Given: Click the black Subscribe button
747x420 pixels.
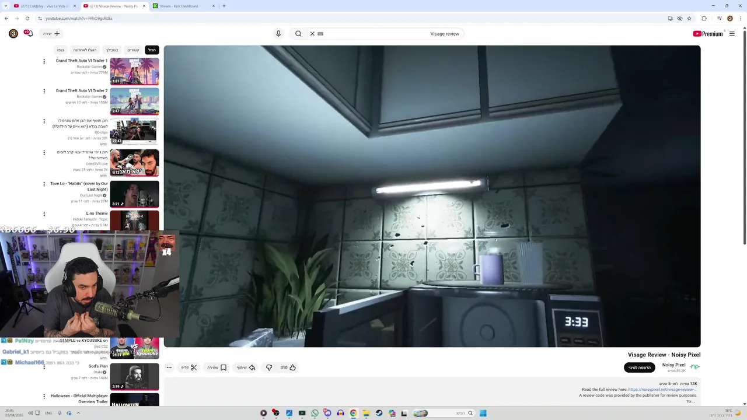Looking at the screenshot, I should 640,367.
